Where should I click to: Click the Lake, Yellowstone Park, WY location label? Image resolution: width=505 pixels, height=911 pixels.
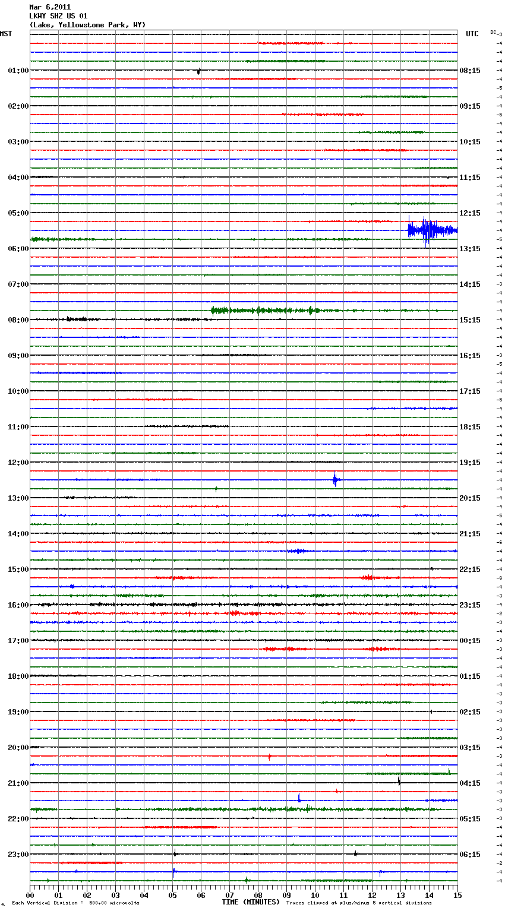87,25
